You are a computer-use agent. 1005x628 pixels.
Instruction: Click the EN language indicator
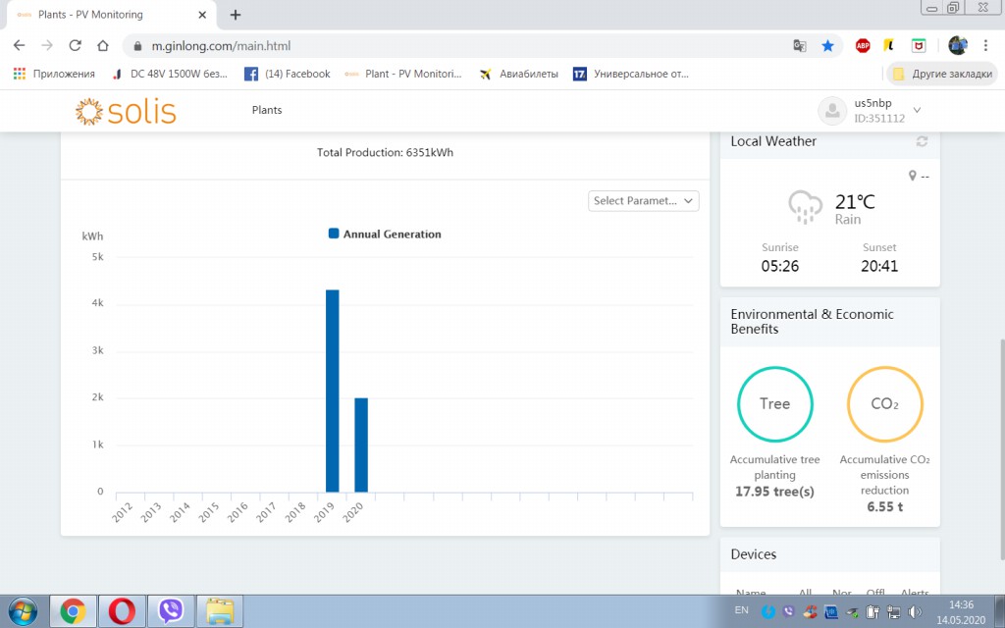click(x=741, y=610)
